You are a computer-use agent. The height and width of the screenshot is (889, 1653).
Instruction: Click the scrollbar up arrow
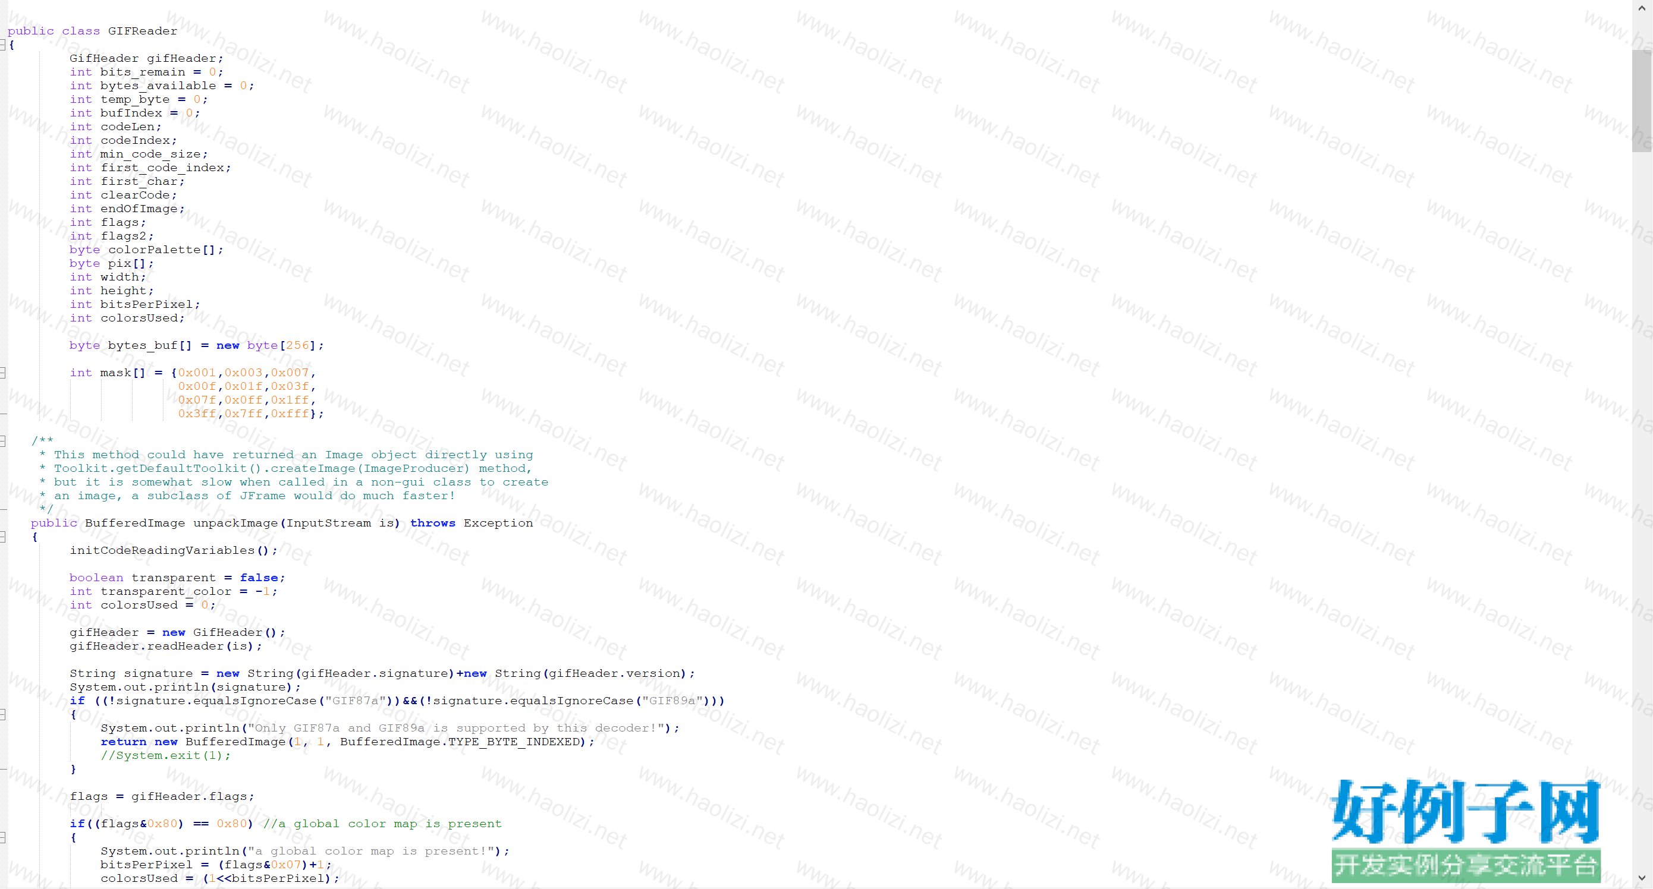pos(1642,8)
